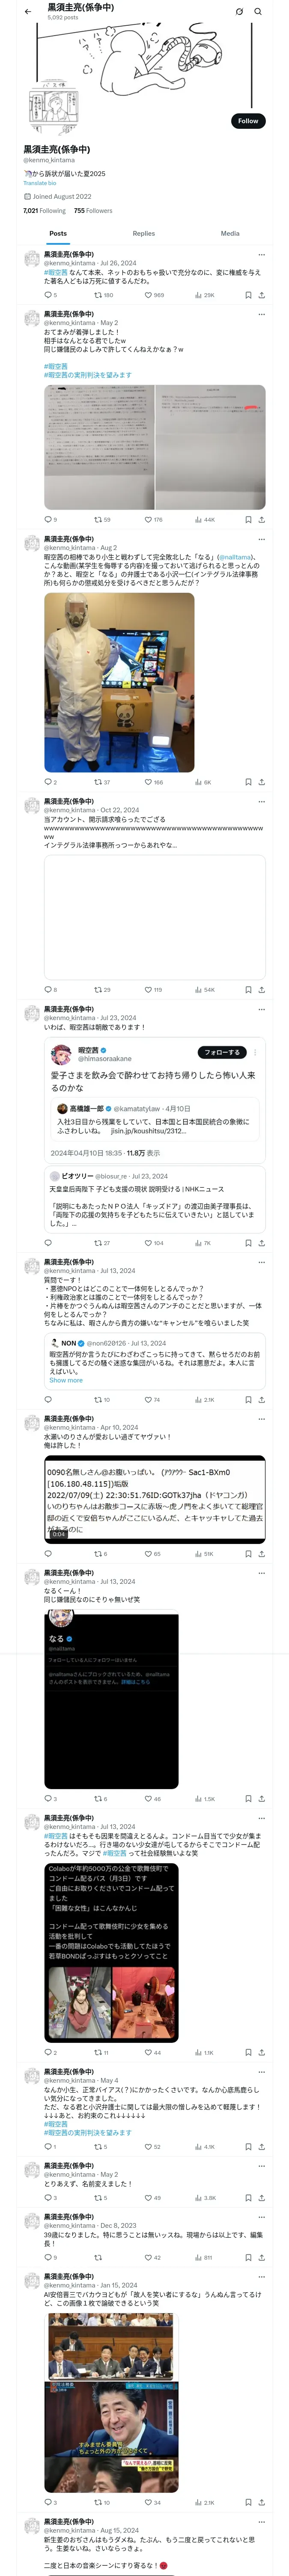Repost the Jul 26, 2024 post
This screenshot has height=2576, width=289.
[103, 295]
